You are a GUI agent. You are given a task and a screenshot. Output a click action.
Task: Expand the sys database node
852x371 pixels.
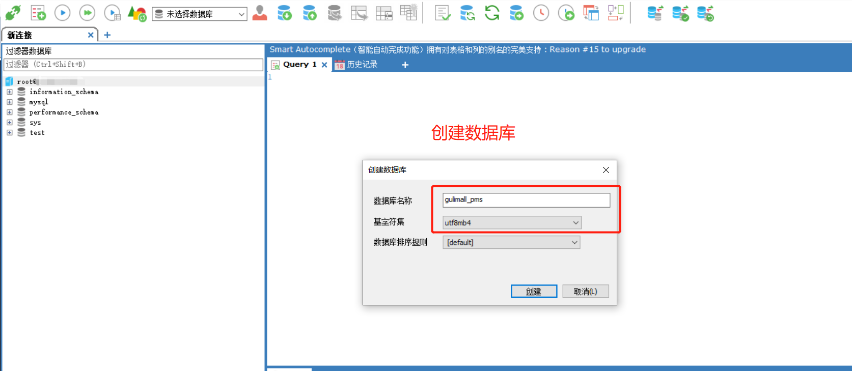click(10, 123)
